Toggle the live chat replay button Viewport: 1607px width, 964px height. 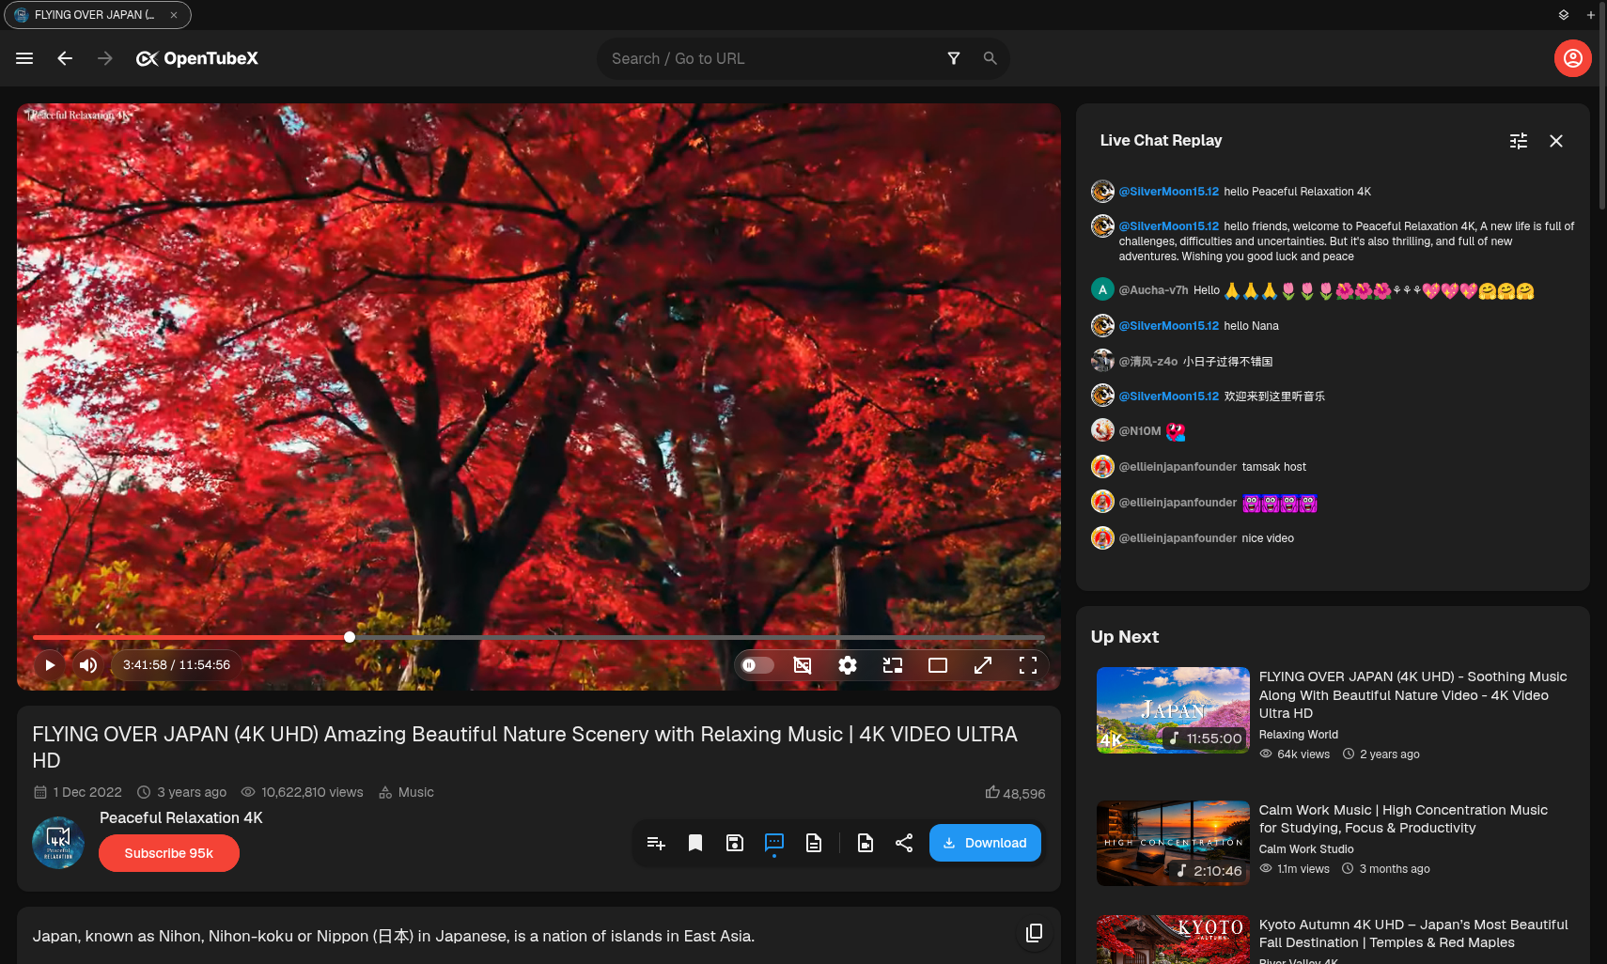pos(774,843)
